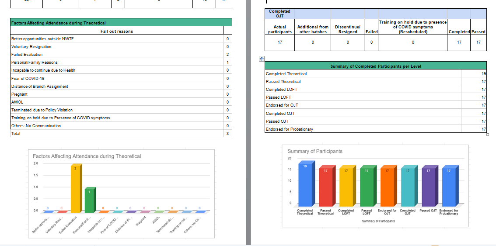Select the total value 3 in fall out table
496x246 pixels.
pyautogui.click(x=227, y=134)
